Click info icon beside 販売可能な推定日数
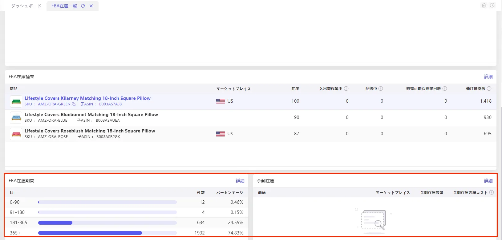 [x=445, y=89]
